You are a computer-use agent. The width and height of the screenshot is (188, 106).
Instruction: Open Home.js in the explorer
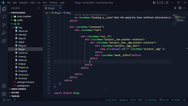point(22,57)
